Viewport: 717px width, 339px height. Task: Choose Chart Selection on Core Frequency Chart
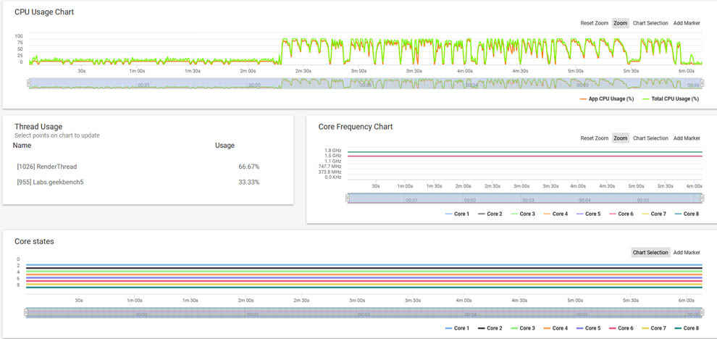(650, 138)
